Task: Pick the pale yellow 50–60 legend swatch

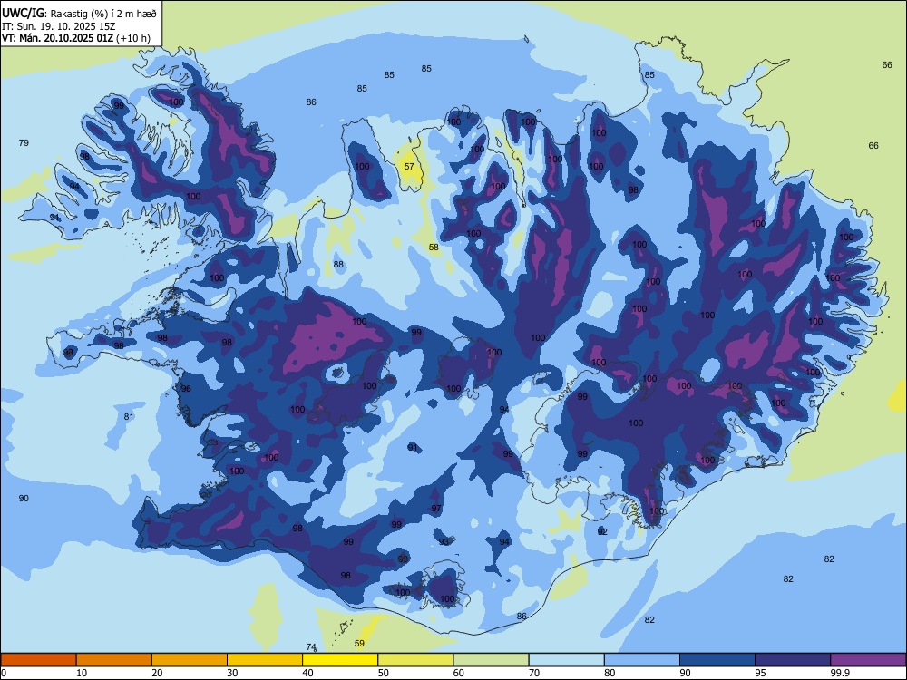Action: pos(415,660)
